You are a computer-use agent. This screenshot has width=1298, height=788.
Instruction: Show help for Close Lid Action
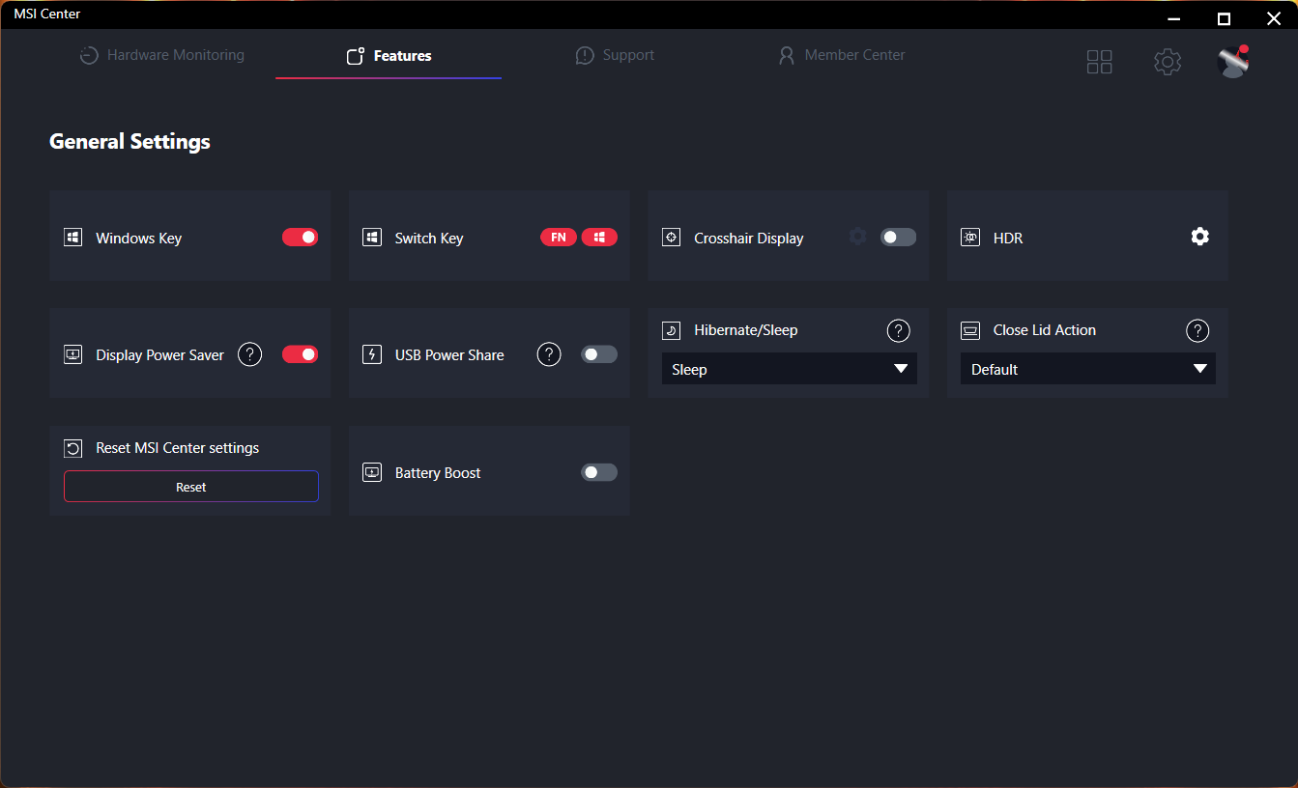click(1197, 330)
